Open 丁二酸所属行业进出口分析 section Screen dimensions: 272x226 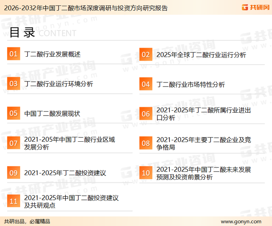pyautogui.click(x=203, y=114)
